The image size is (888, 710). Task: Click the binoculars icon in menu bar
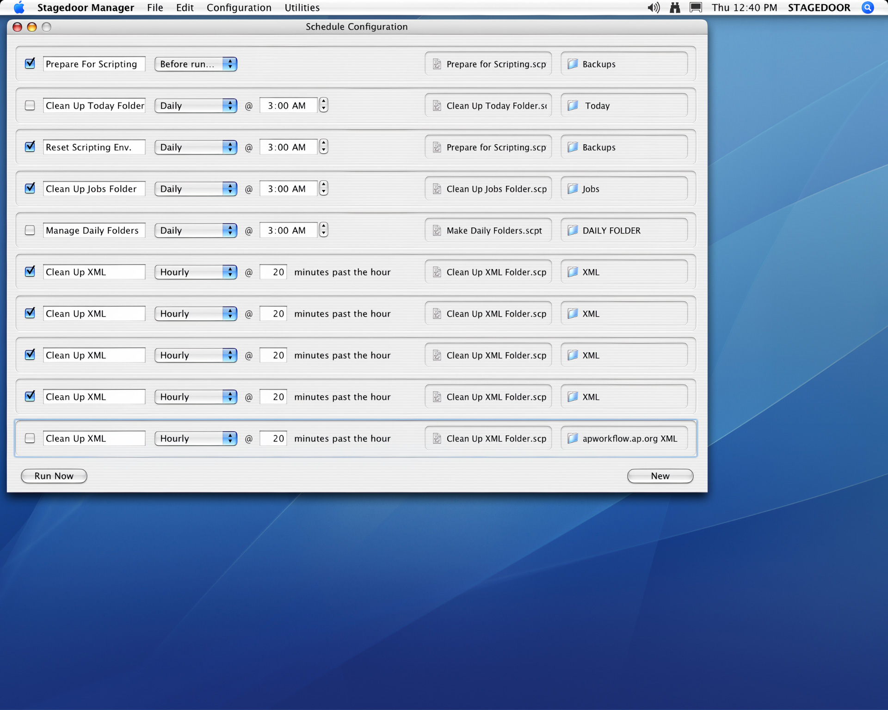pos(675,7)
